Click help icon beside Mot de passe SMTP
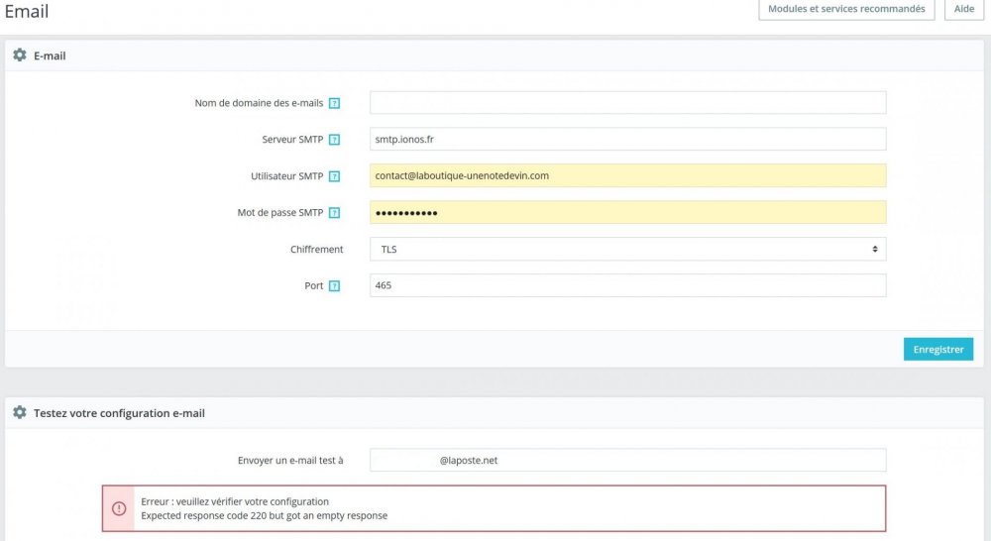 pos(334,213)
